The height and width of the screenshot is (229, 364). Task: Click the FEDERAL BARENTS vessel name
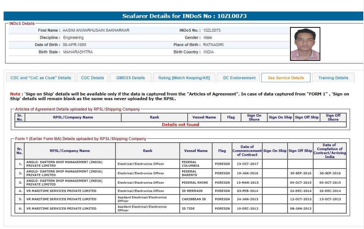point(190,173)
